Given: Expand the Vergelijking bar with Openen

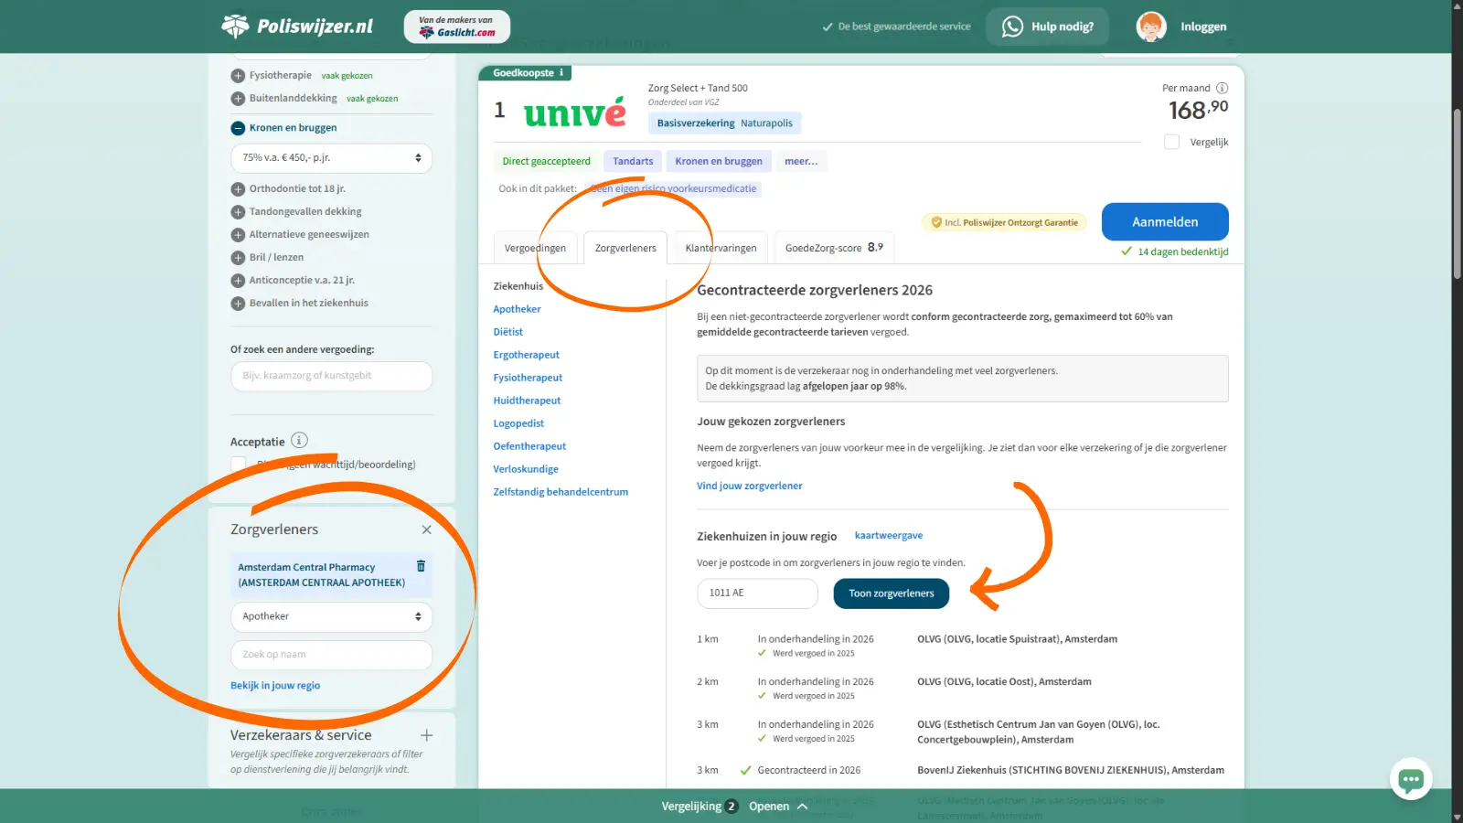Looking at the screenshot, I should tap(777, 807).
